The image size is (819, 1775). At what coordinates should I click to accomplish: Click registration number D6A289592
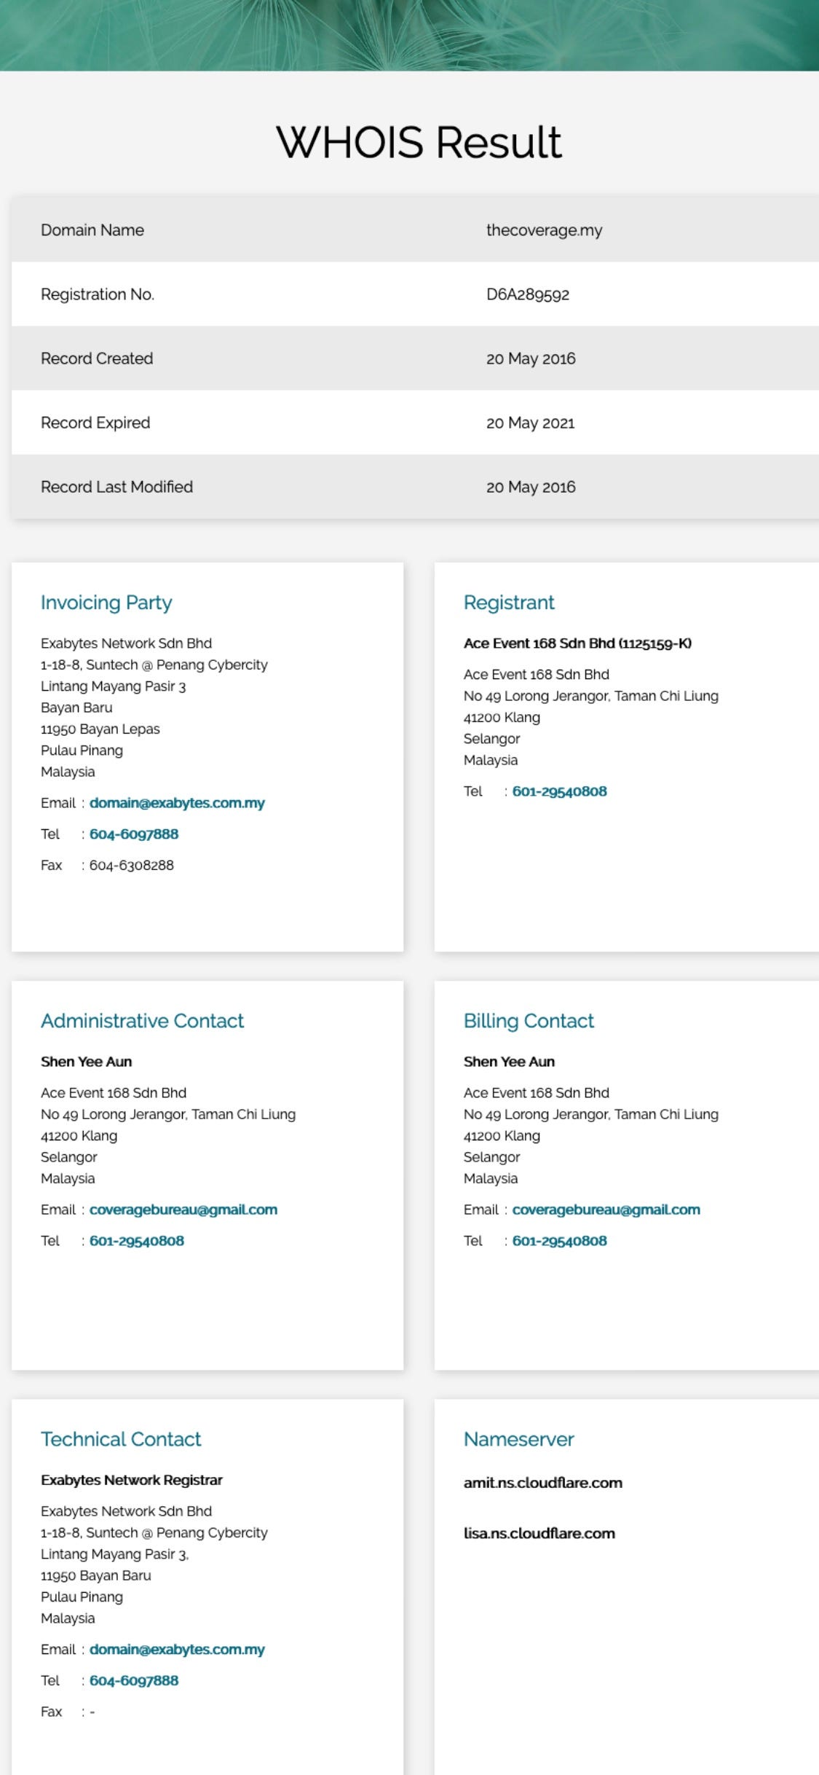pos(528,294)
